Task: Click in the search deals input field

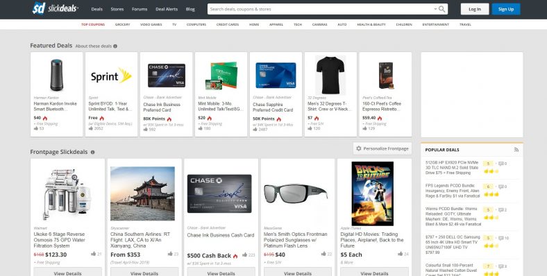Action: (x=320, y=9)
